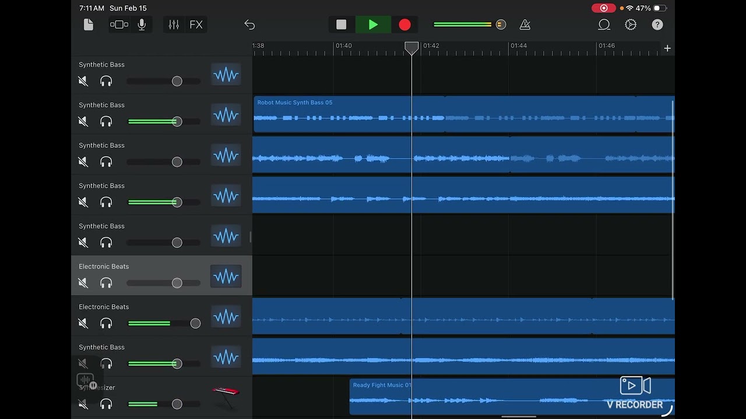Open the FX panel
The height and width of the screenshot is (419, 746).
click(196, 24)
